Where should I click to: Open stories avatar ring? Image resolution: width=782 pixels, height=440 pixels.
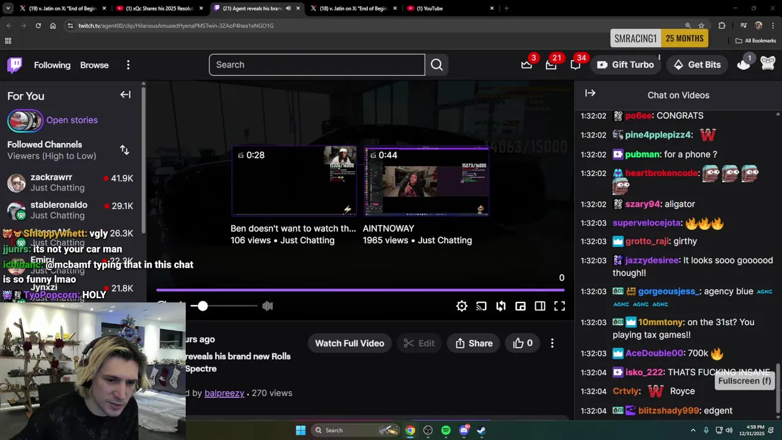click(x=25, y=120)
